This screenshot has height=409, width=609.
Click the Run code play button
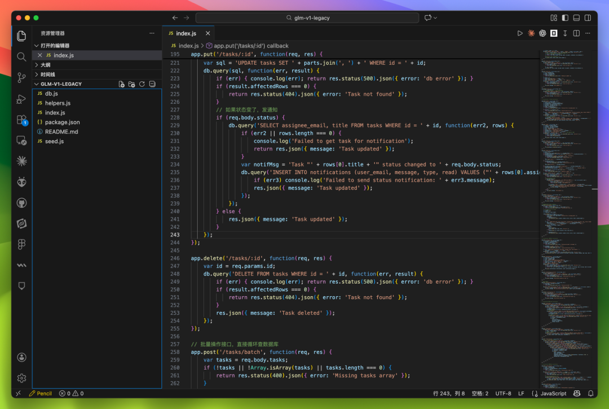pyautogui.click(x=520, y=33)
